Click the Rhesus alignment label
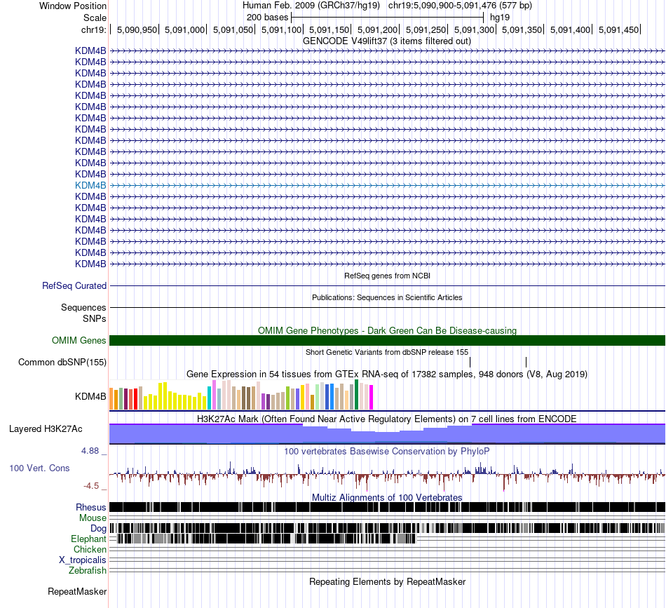The width and height of the screenshot is (666, 608). coord(91,507)
